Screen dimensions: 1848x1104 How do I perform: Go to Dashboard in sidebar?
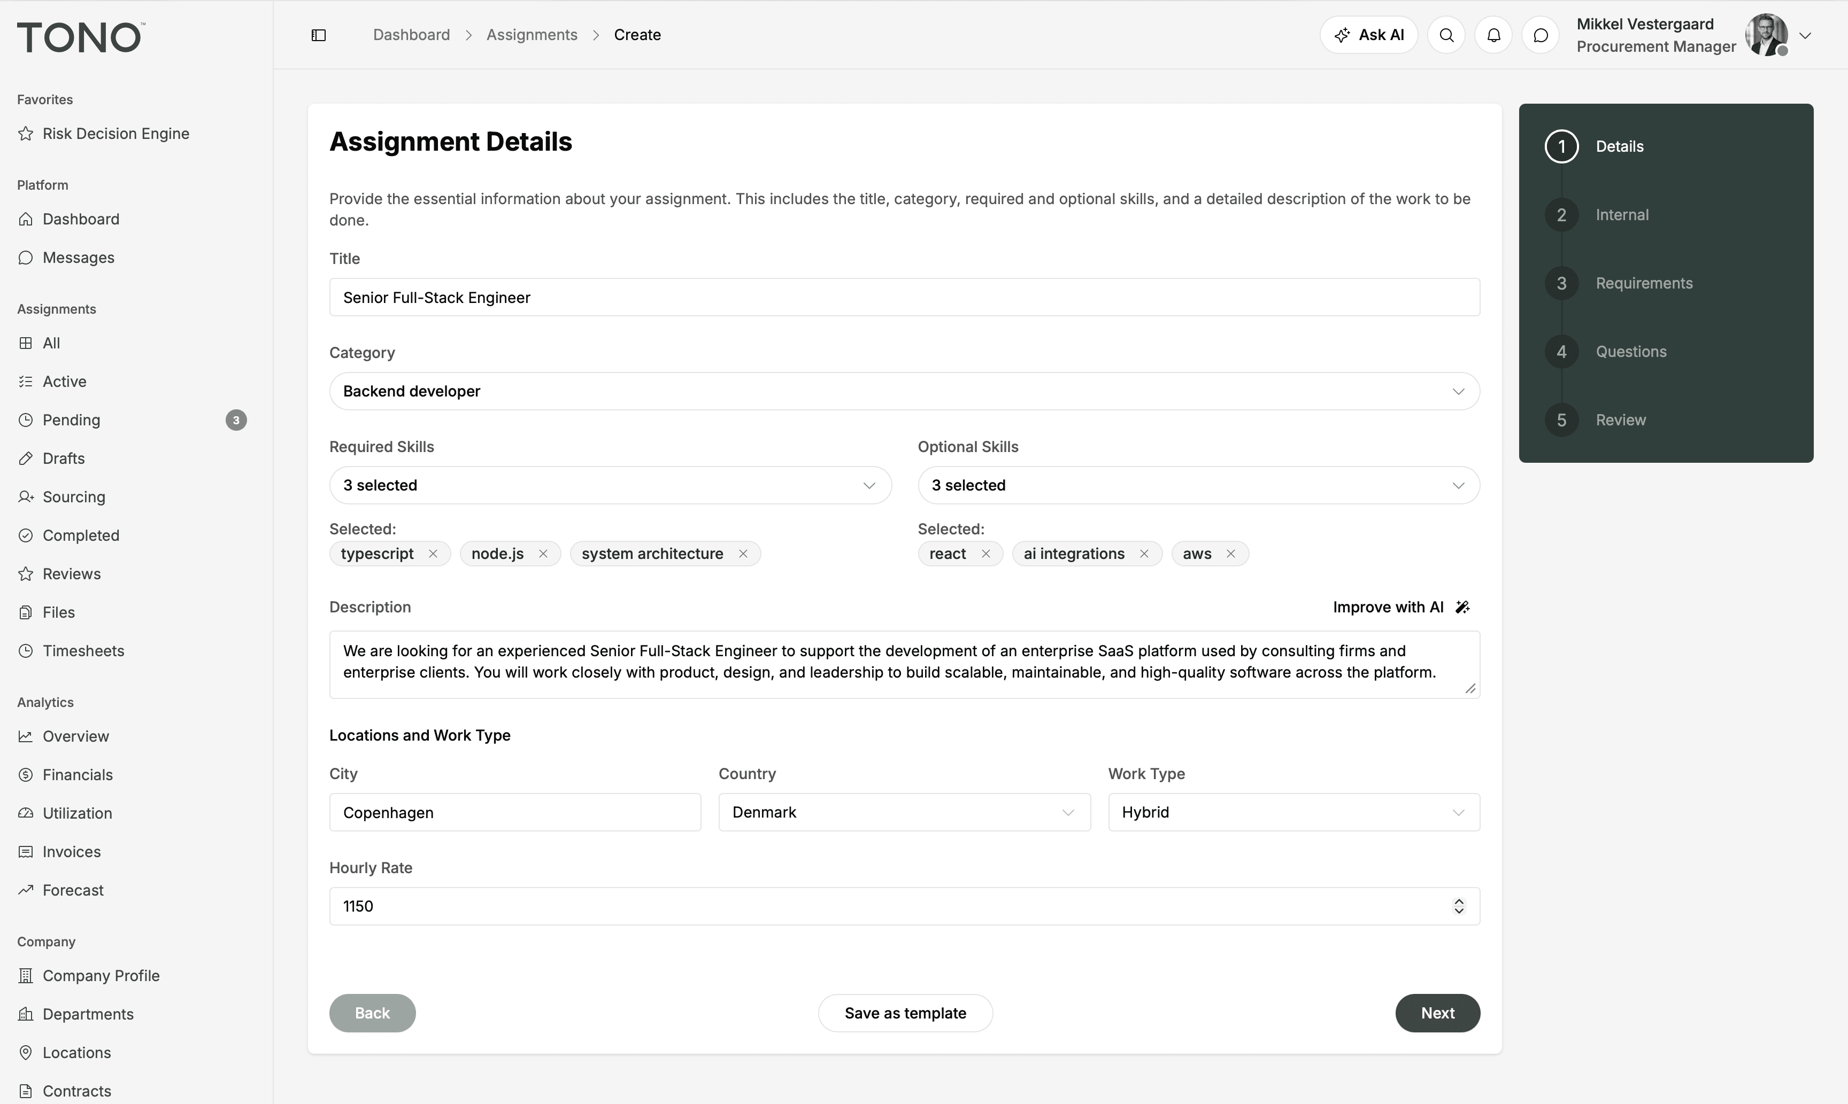(68, 220)
